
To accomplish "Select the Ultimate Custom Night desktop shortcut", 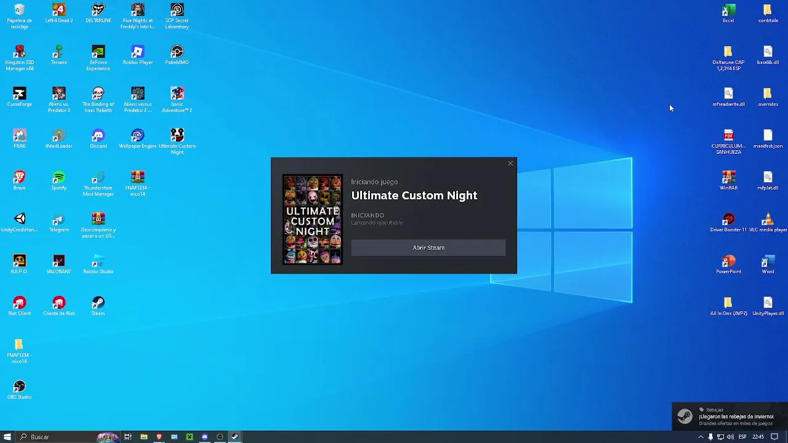I will coord(177,142).
